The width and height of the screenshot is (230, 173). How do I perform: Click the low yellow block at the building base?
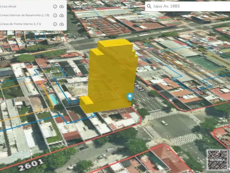86,105
